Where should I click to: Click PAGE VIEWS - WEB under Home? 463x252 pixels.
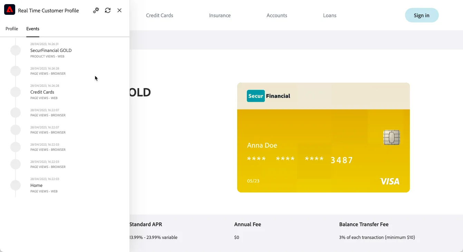click(44, 191)
